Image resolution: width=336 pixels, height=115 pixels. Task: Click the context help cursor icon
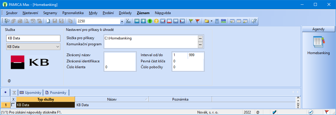(254, 21)
